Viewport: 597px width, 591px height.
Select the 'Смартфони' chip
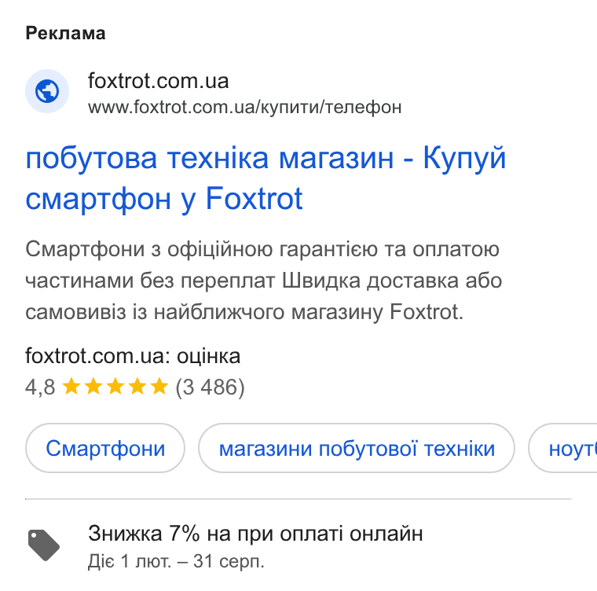[105, 448]
